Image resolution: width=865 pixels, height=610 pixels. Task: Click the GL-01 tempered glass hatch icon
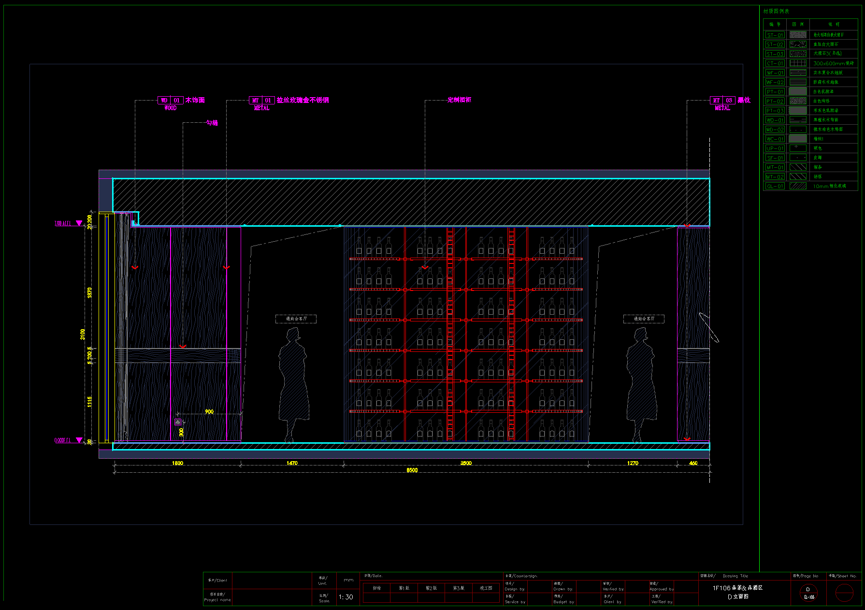click(x=798, y=186)
